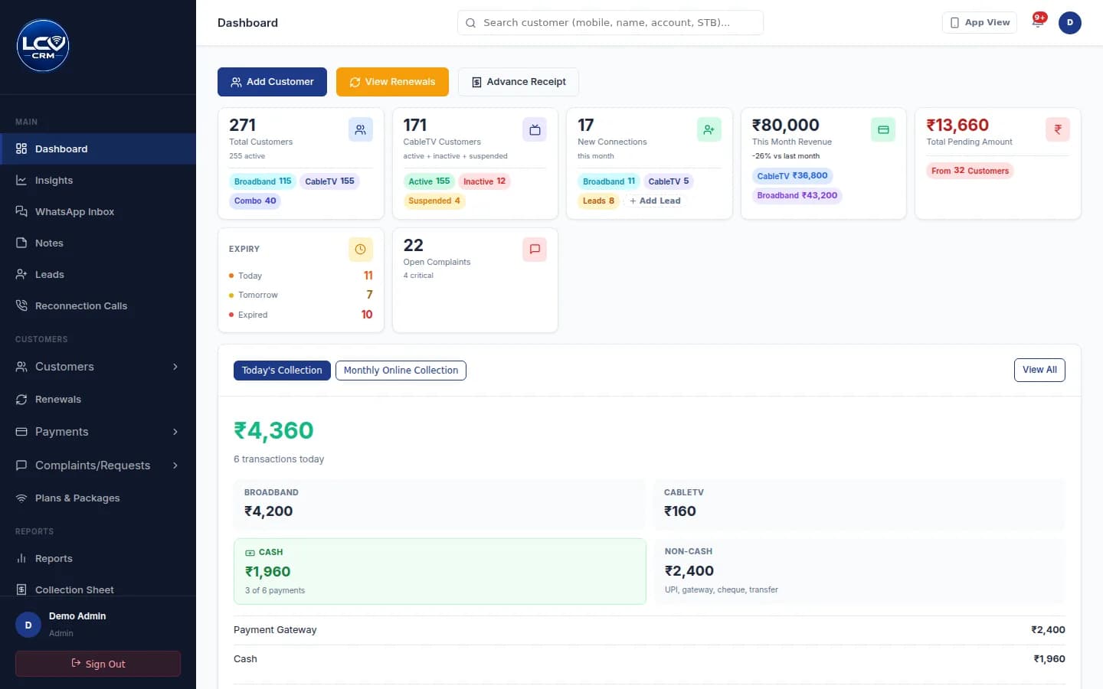The height and width of the screenshot is (689, 1103).
Task: Expand the Customers submenu chevron
Action: coord(175,367)
